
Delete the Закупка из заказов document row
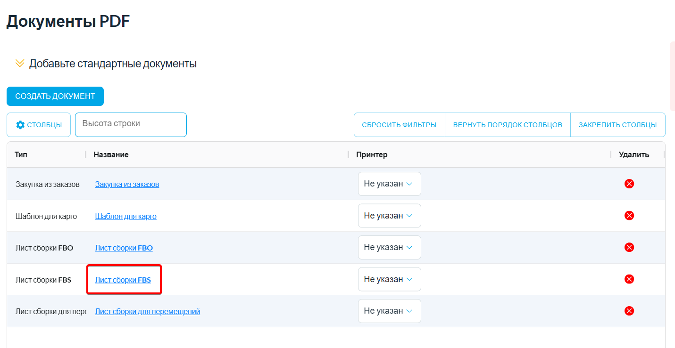tap(629, 184)
